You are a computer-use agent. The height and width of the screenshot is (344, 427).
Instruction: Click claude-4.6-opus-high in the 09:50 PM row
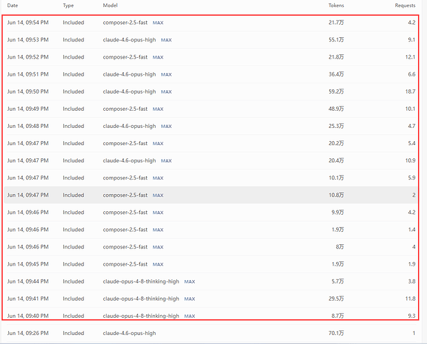tap(129, 92)
